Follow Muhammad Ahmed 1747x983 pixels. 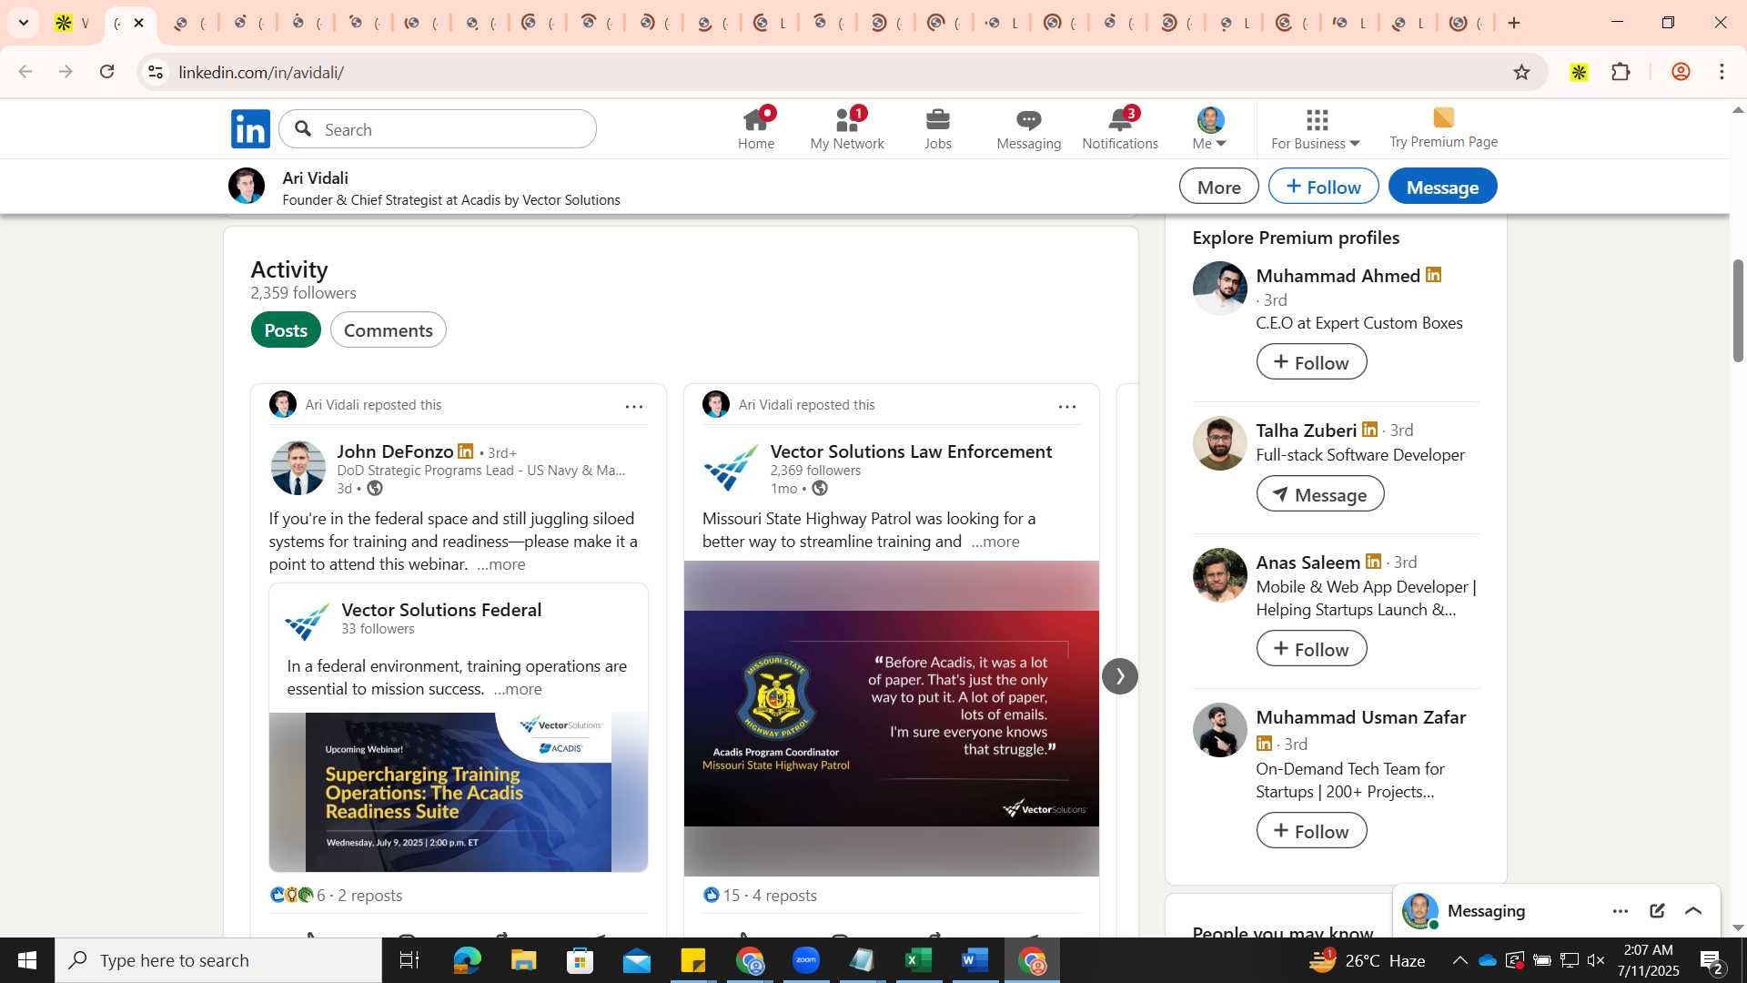[1311, 362]
